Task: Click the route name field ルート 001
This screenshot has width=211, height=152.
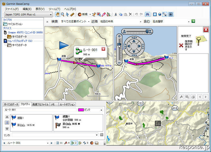Action: (x=40, y=110)
